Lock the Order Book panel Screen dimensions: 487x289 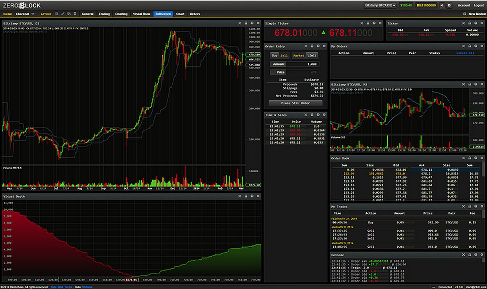point(469,158)
